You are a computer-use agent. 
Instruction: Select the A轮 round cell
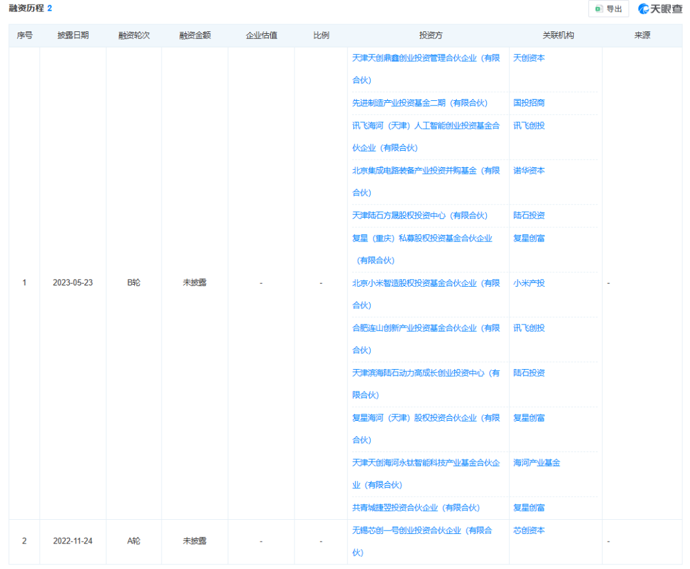click(134, 542)
